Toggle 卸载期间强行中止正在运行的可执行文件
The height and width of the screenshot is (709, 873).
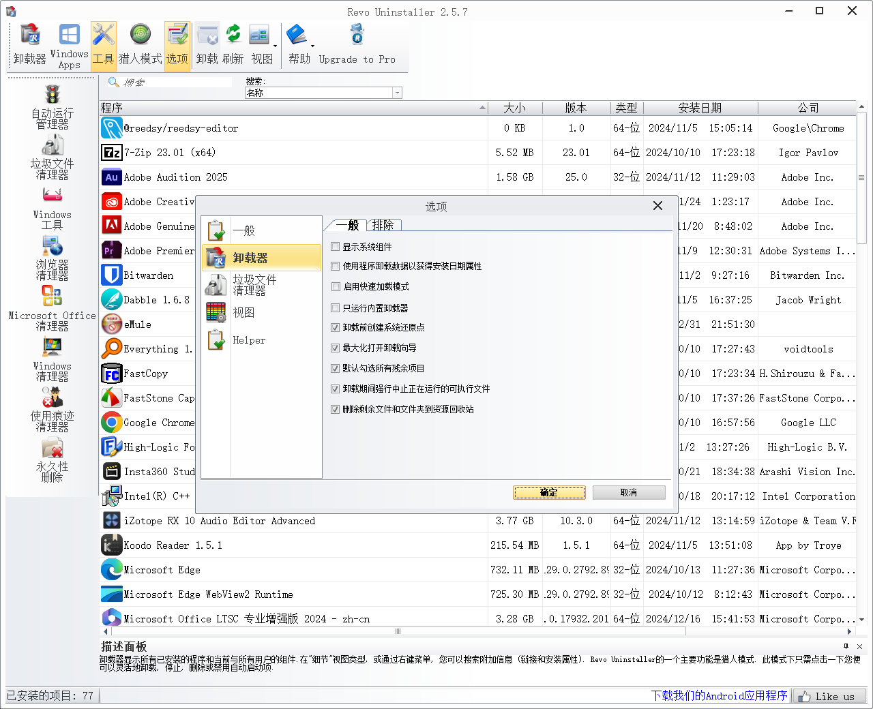336,389
